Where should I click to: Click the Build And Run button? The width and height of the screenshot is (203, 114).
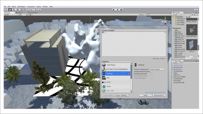[159, 95]
